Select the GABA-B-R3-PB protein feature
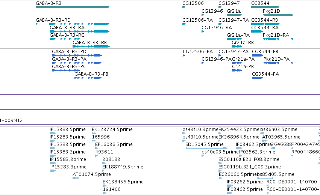This screenshot has height=195, width=320. pos(88,78)
